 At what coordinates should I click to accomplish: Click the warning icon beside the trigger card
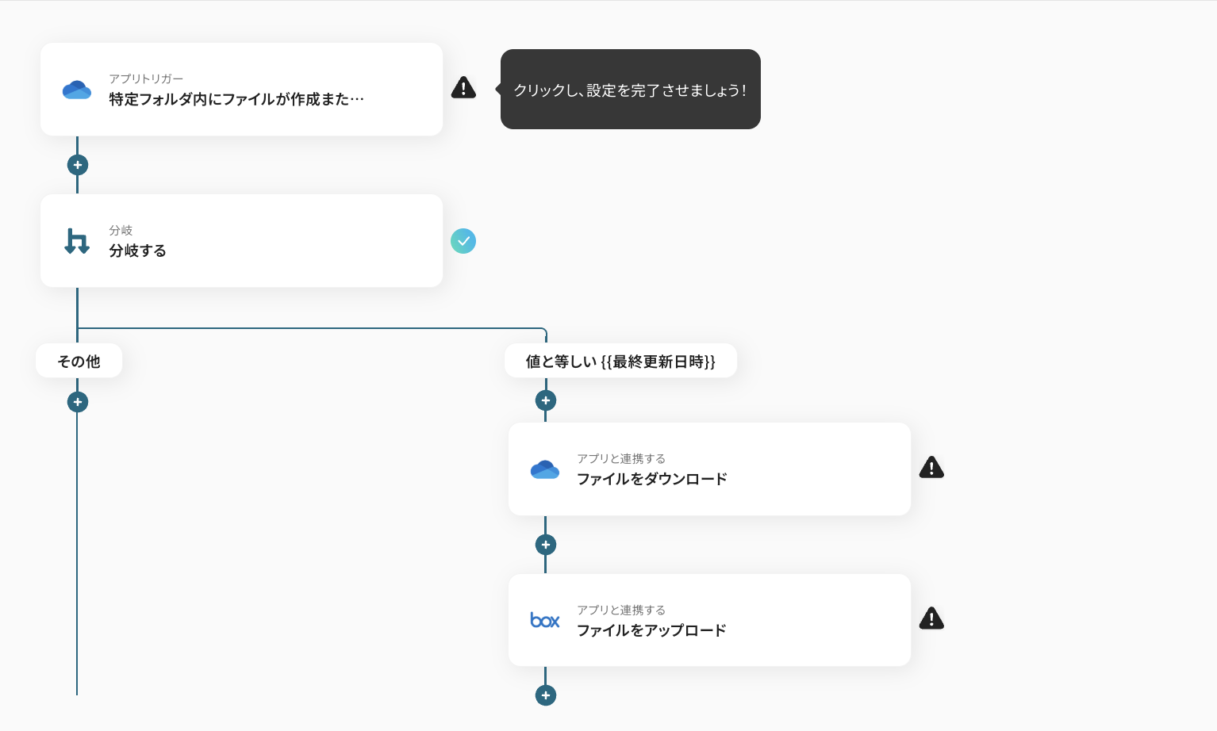[463, 87]
